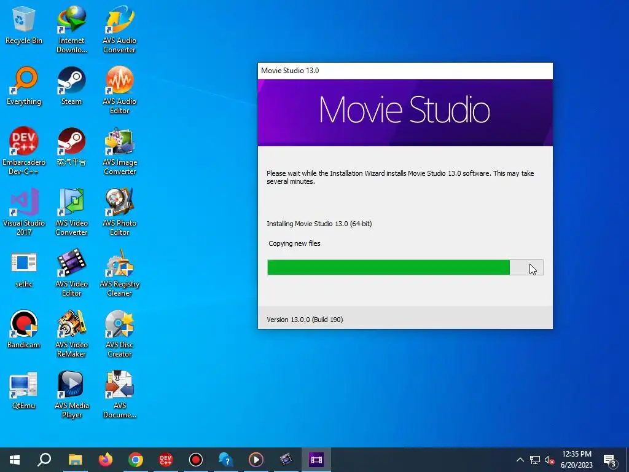Viewport: 629px width, 472px height.
Task: Open the network status tray icon
Action: pyautogui.click(x=535, y=460)
